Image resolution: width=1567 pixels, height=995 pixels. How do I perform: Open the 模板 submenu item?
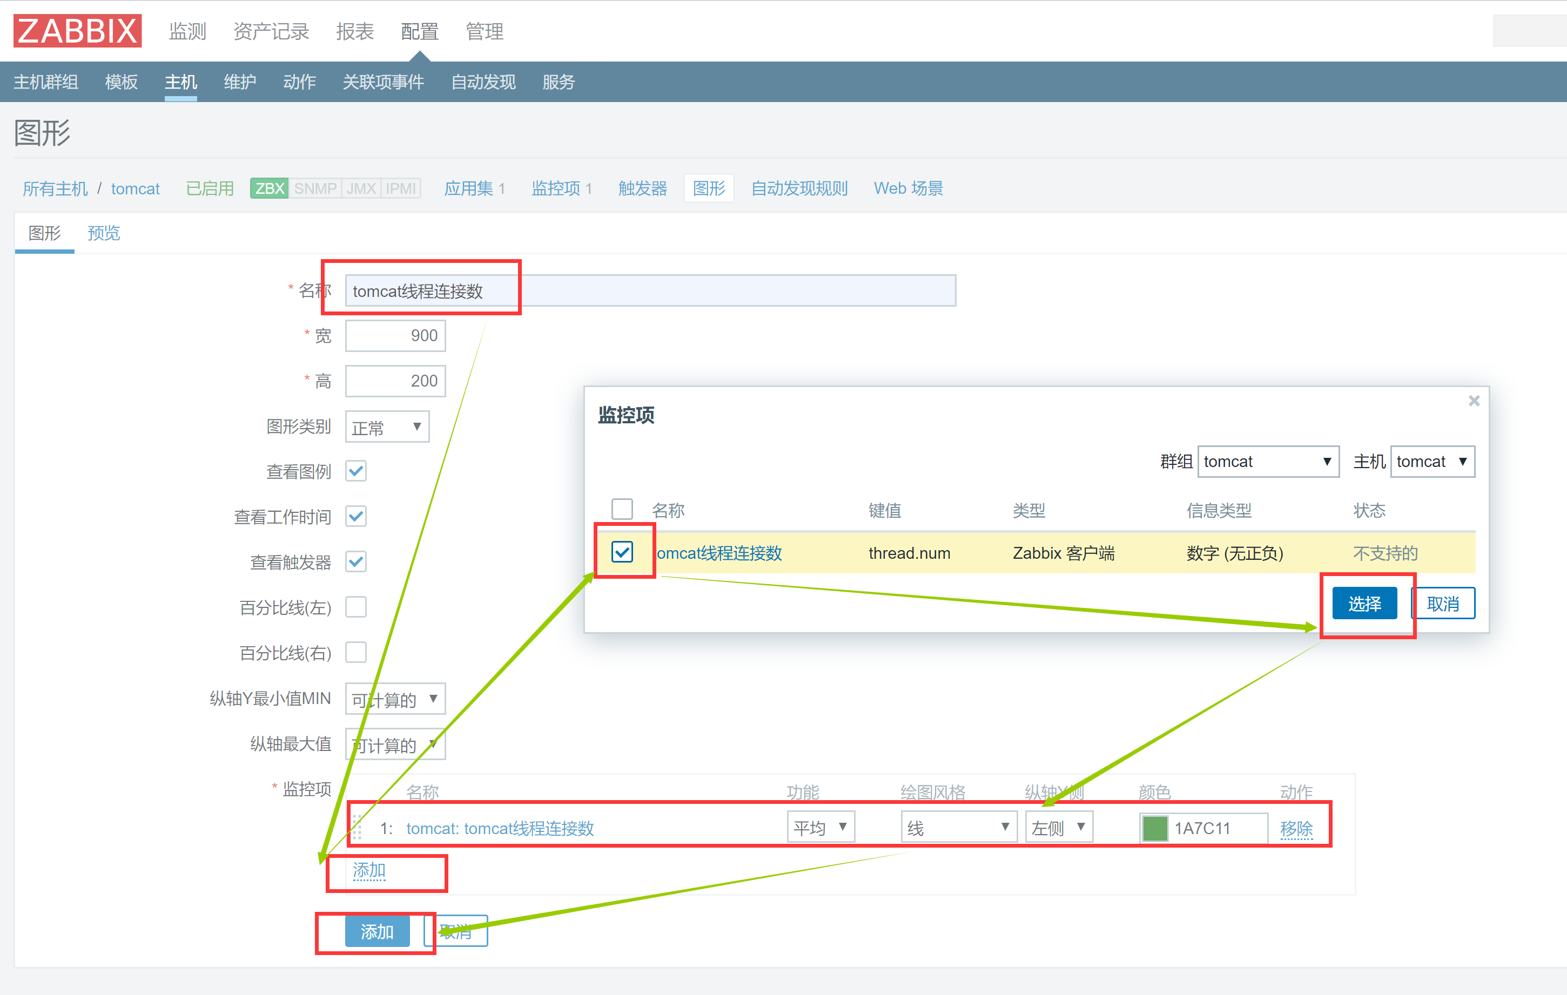tap(121, 82)
